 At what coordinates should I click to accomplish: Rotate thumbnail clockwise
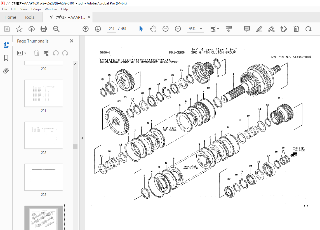tap(65, 53)
